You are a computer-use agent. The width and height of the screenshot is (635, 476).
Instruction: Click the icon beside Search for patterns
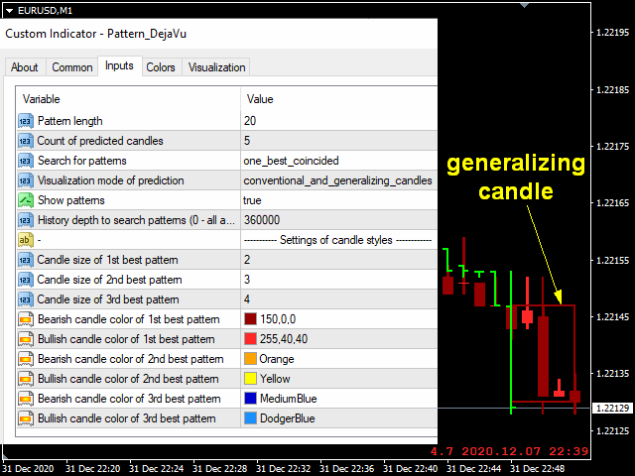[26, 161]
